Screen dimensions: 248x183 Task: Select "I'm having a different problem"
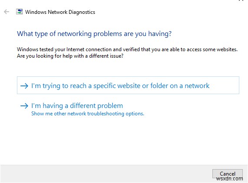77,106
